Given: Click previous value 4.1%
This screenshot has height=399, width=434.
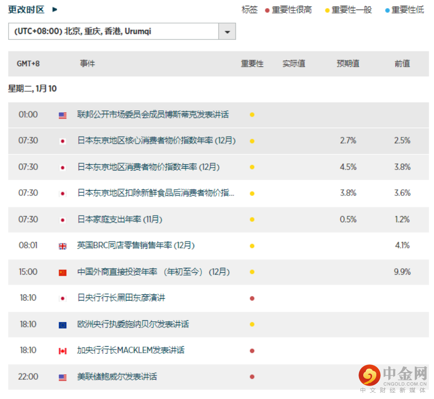Looking at the screenshot, I should [402, 245].
